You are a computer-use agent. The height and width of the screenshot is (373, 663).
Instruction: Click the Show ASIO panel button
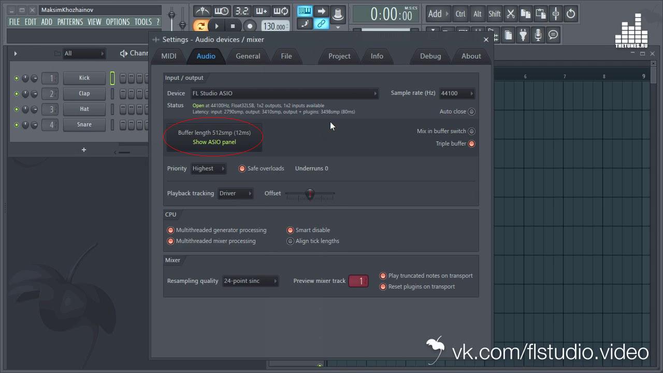214,142
